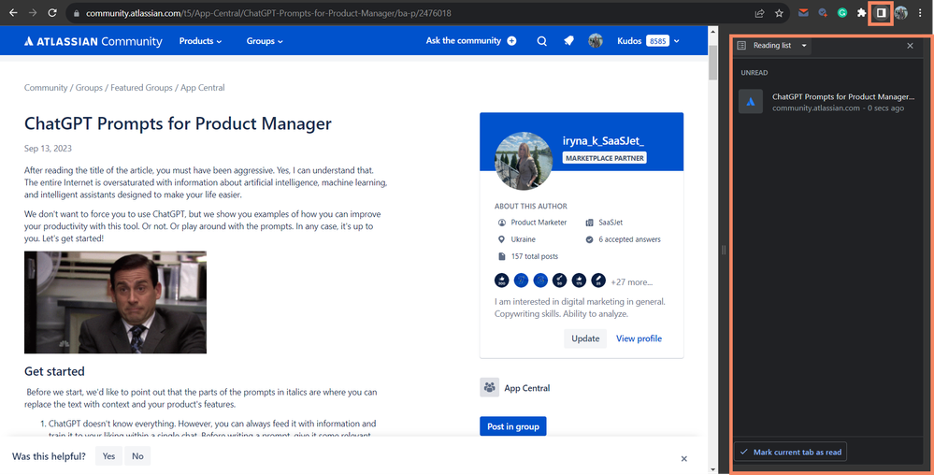Answer Yes to Was this helpful
This screenshot has width=934, height=475.
108,456
